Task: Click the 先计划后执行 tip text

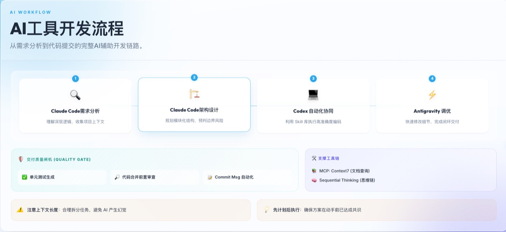Action: [317, 210]
